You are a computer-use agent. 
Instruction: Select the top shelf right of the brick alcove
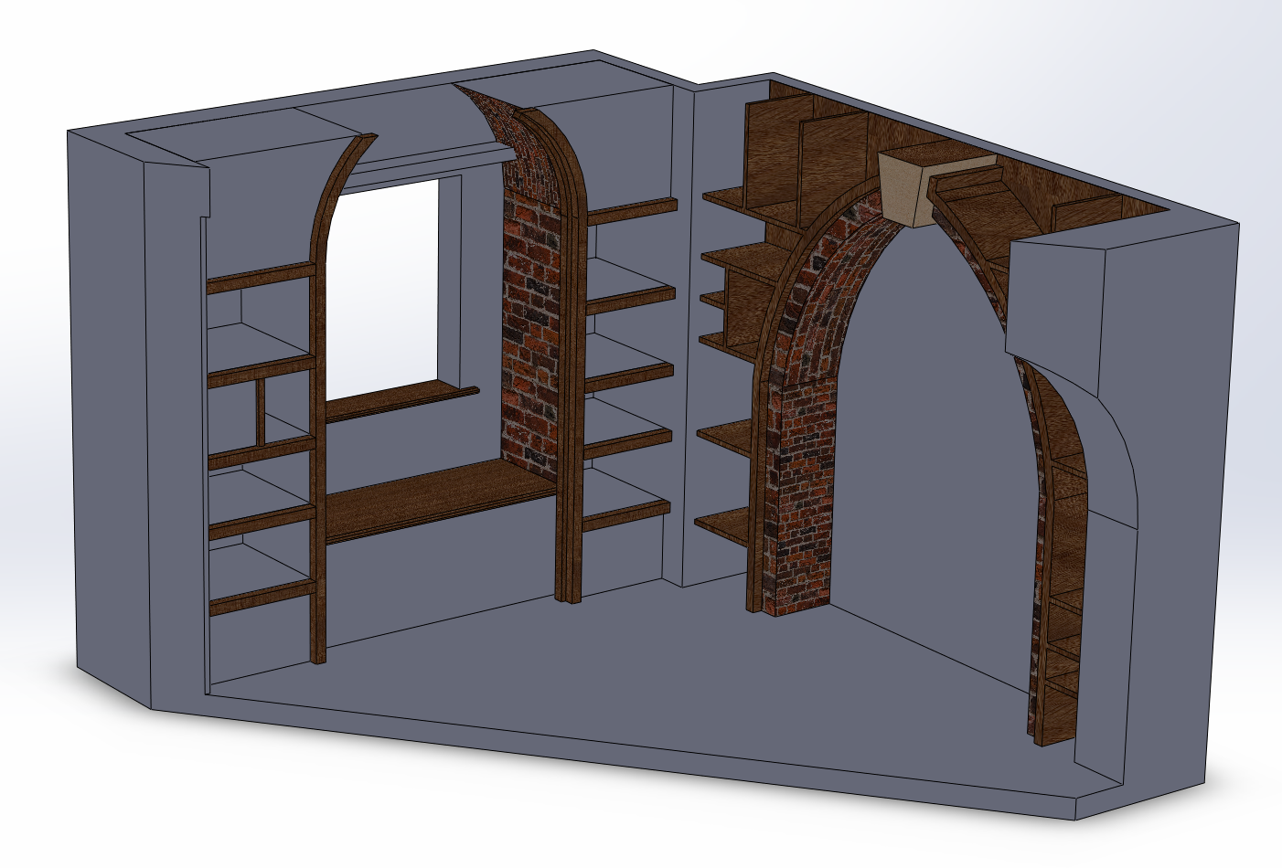click(x=631, y=209)
